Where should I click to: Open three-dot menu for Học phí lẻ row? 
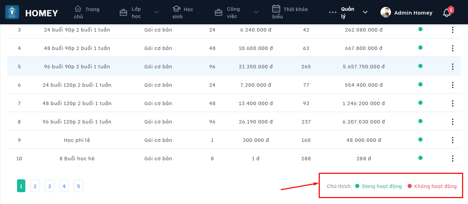pyautogui.click(x=452, y=140)
